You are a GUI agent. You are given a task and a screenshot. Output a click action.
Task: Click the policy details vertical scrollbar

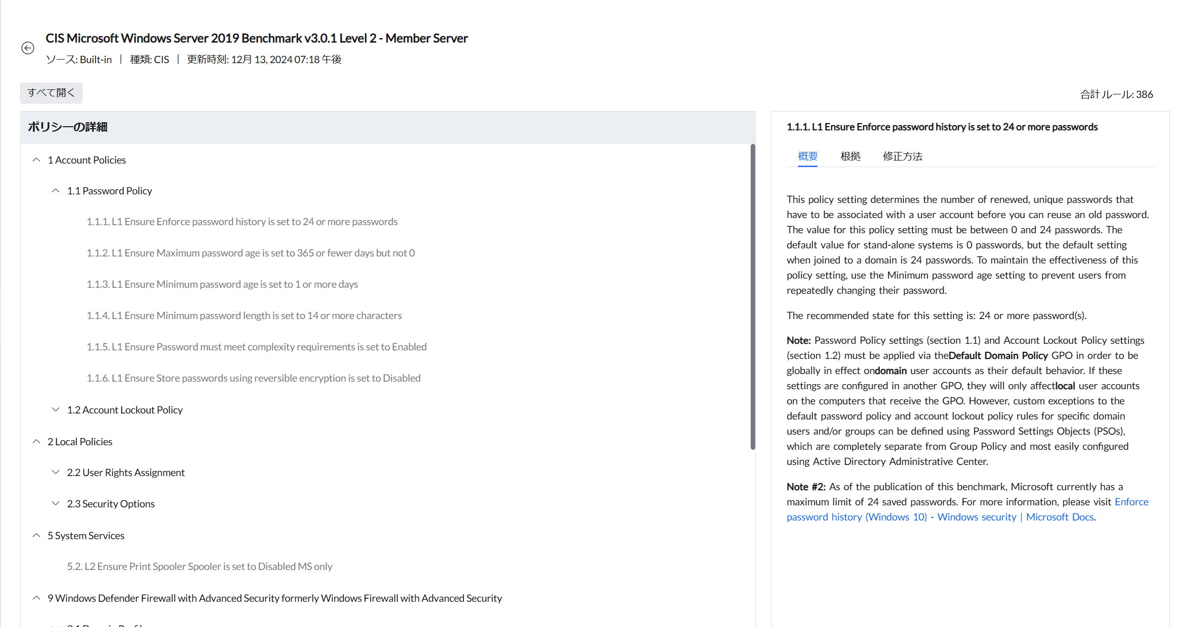pyautogui.click(x=752, y=297)
